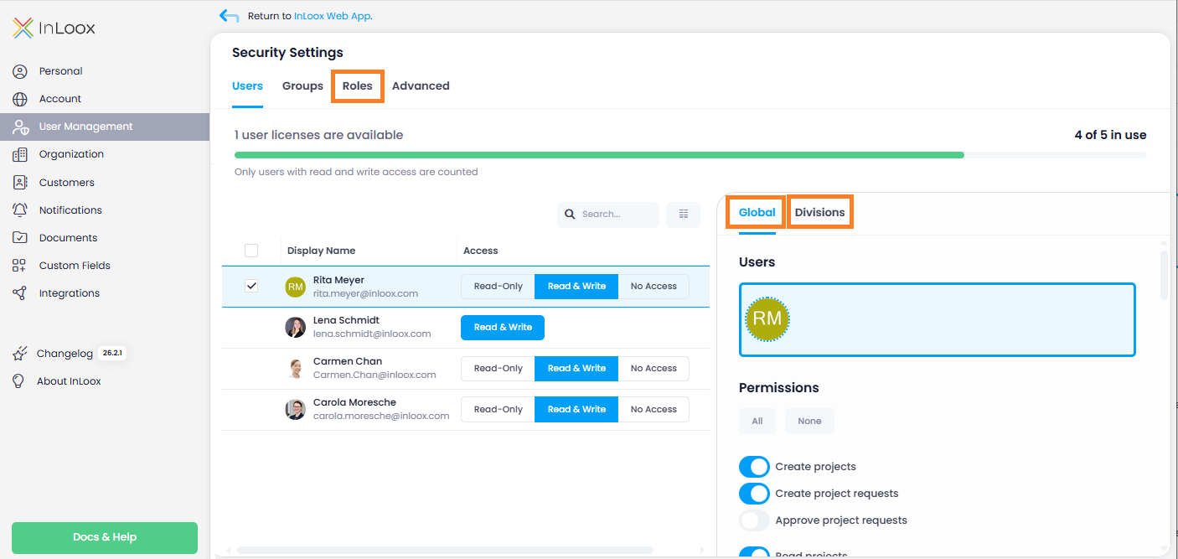
Task: Set Carola Moresche to Read-Only
Action: [x=498, y=410]
